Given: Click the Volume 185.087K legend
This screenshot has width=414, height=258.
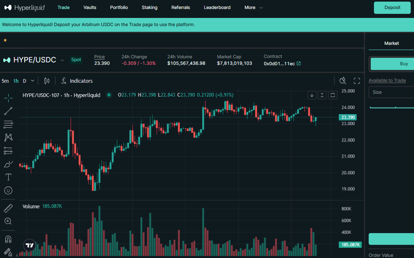Looking at the screenshot, I should (42, 206).
